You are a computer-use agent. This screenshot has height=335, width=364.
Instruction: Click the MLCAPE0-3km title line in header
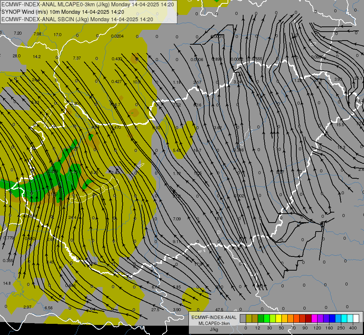click(x=87, y=4)
